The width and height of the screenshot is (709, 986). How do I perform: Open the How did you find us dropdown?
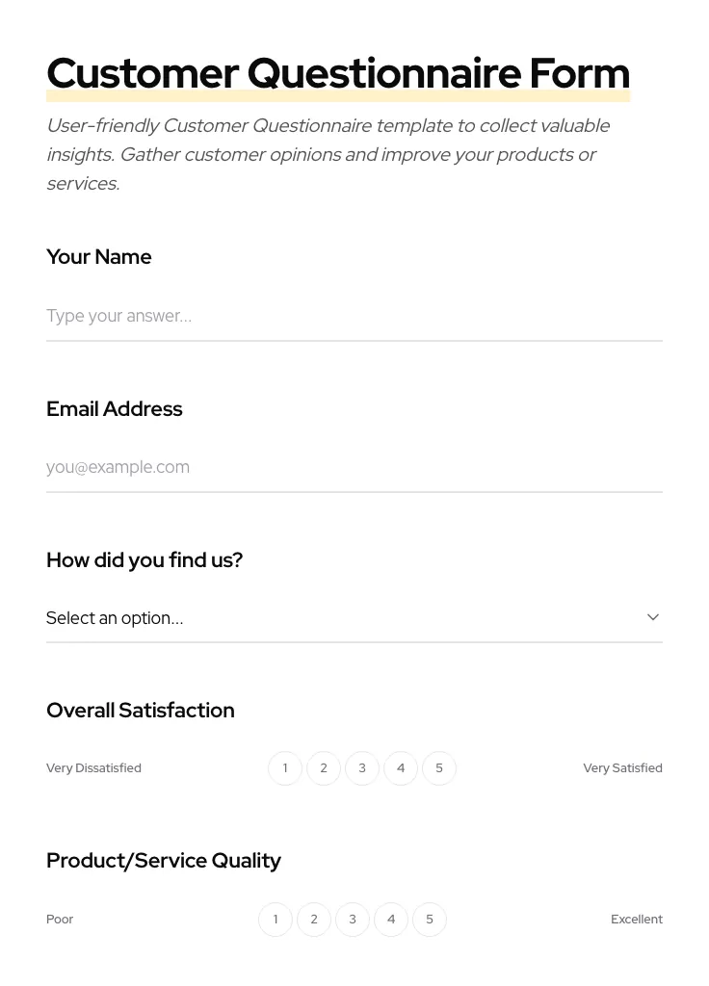click(x=354, y=617)
